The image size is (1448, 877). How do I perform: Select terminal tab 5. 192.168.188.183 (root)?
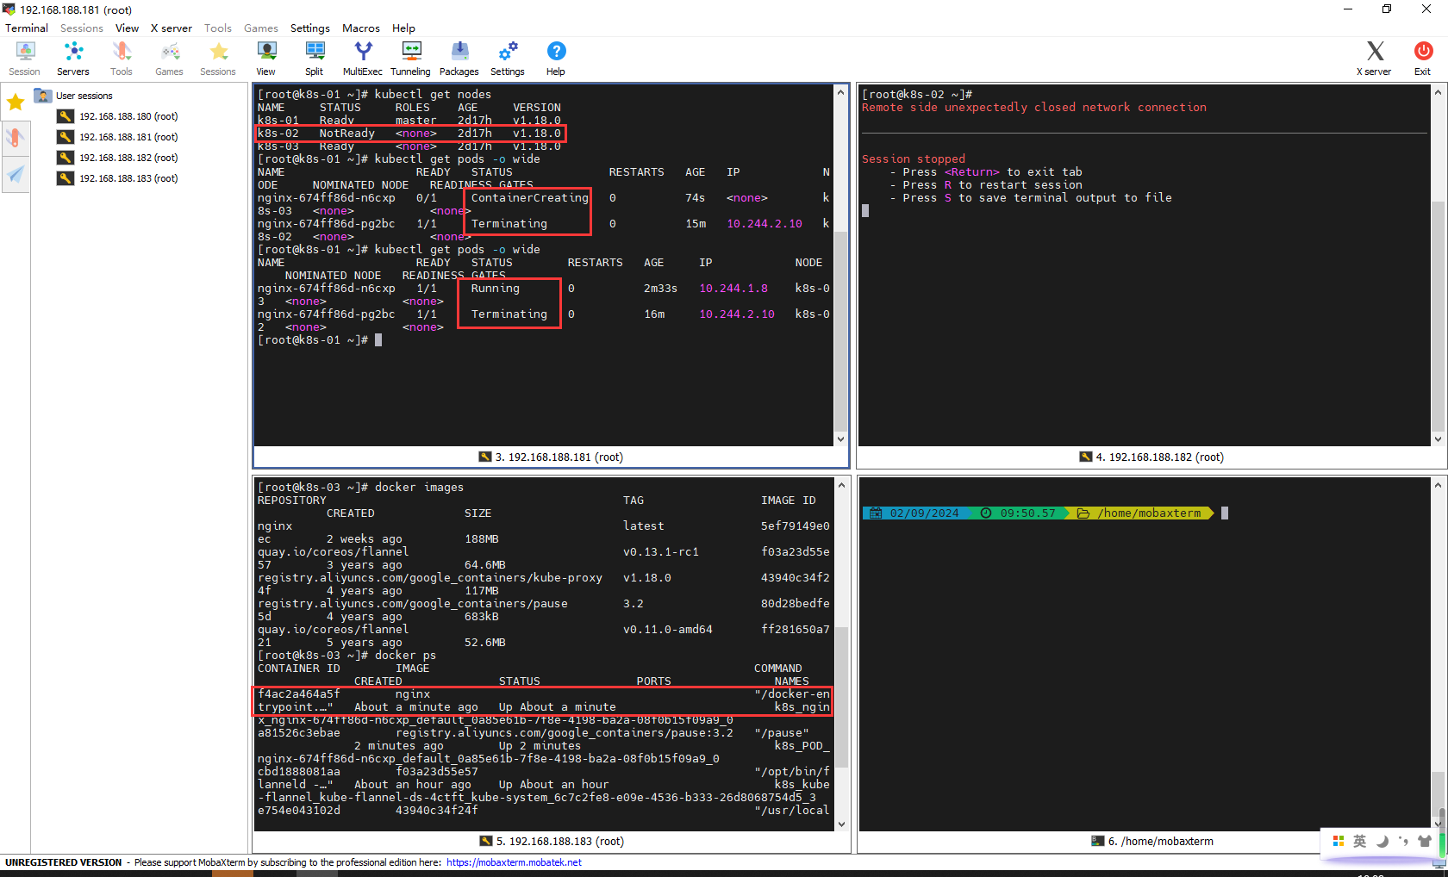(552, 842)
